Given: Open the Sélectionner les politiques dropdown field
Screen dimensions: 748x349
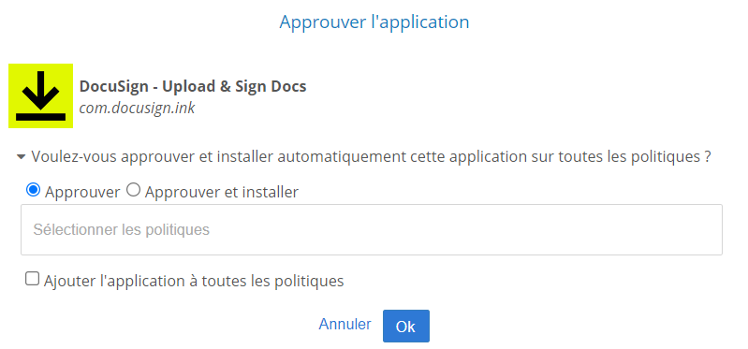Looking at the screenshot, I should click(371, 230).
